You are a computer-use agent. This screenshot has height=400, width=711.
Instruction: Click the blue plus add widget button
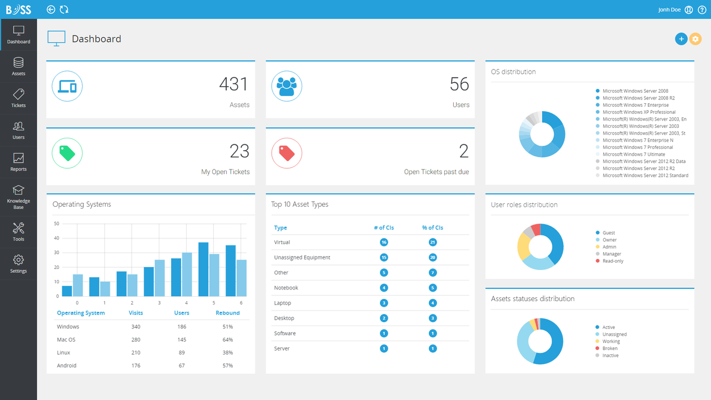pyautogui.click(x=681, y=39)
